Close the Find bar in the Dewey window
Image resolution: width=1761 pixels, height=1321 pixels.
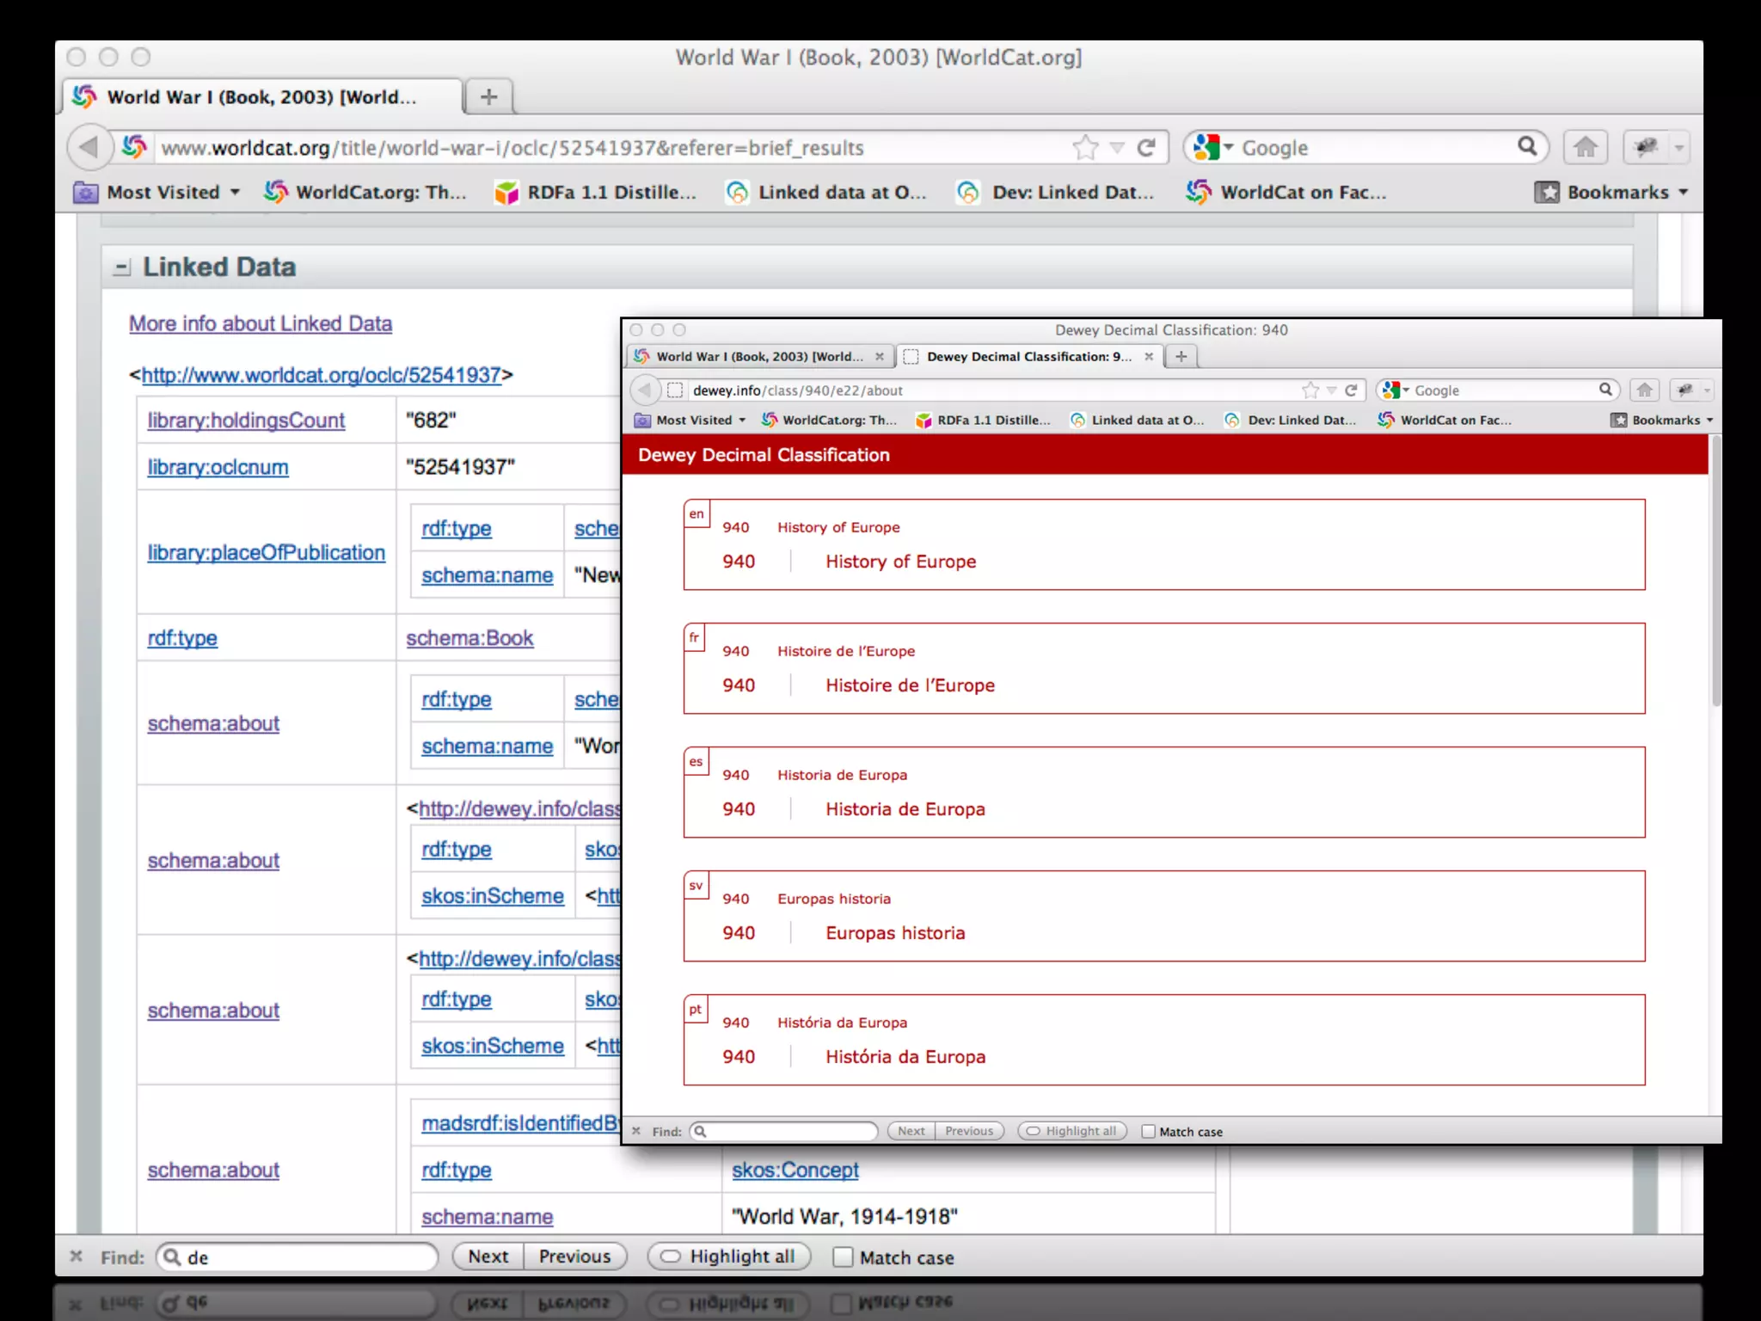coord(636,1131)
